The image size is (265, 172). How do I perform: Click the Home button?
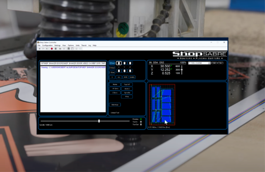[x=116, y=84]
